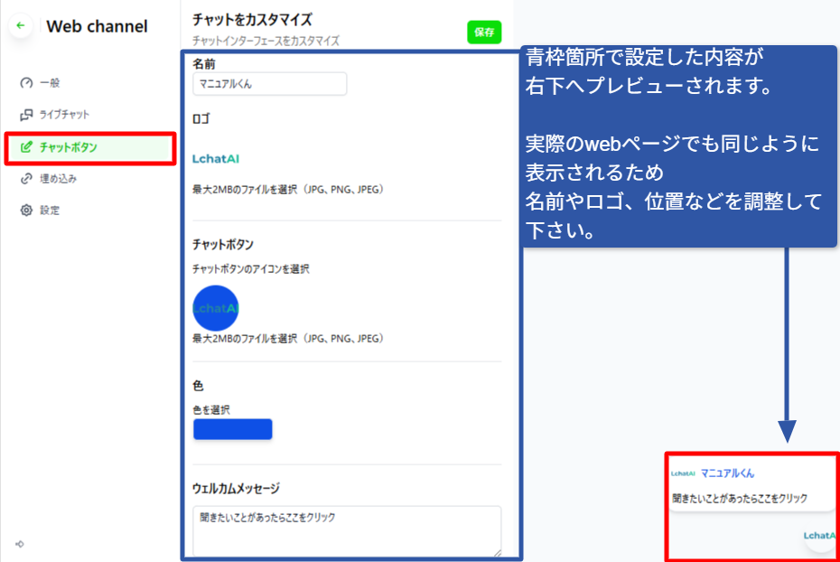The image size is (840, 562).
Task: Open the blue color picker swatch
Action: click(233, 429)
